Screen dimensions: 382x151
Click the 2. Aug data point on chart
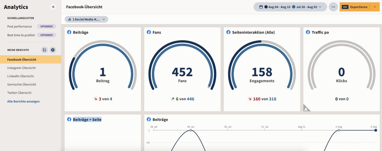tap(338, 130)
